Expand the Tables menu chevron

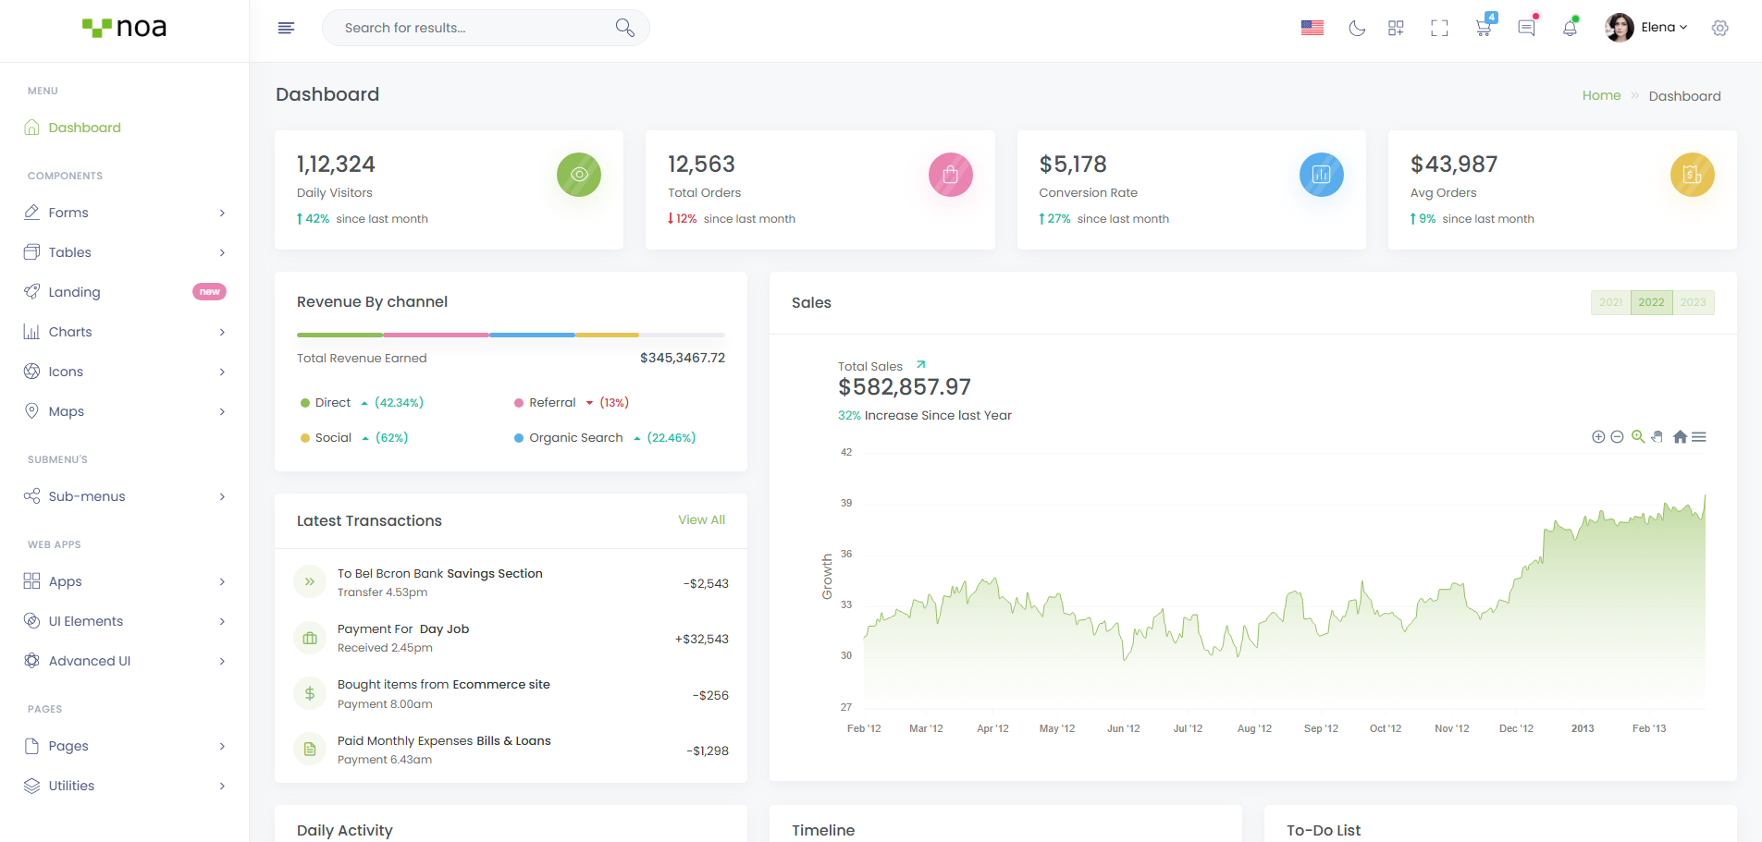tap(222, 252)
